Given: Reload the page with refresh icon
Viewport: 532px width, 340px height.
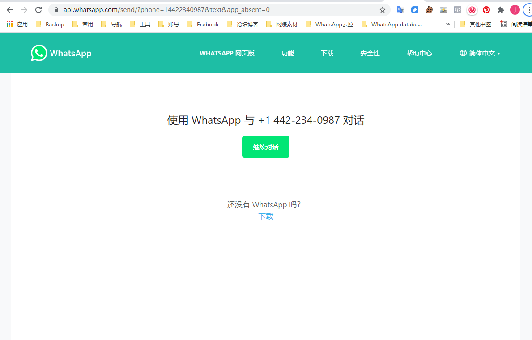Looking at the screenshot, I should [x=38, y=10].
